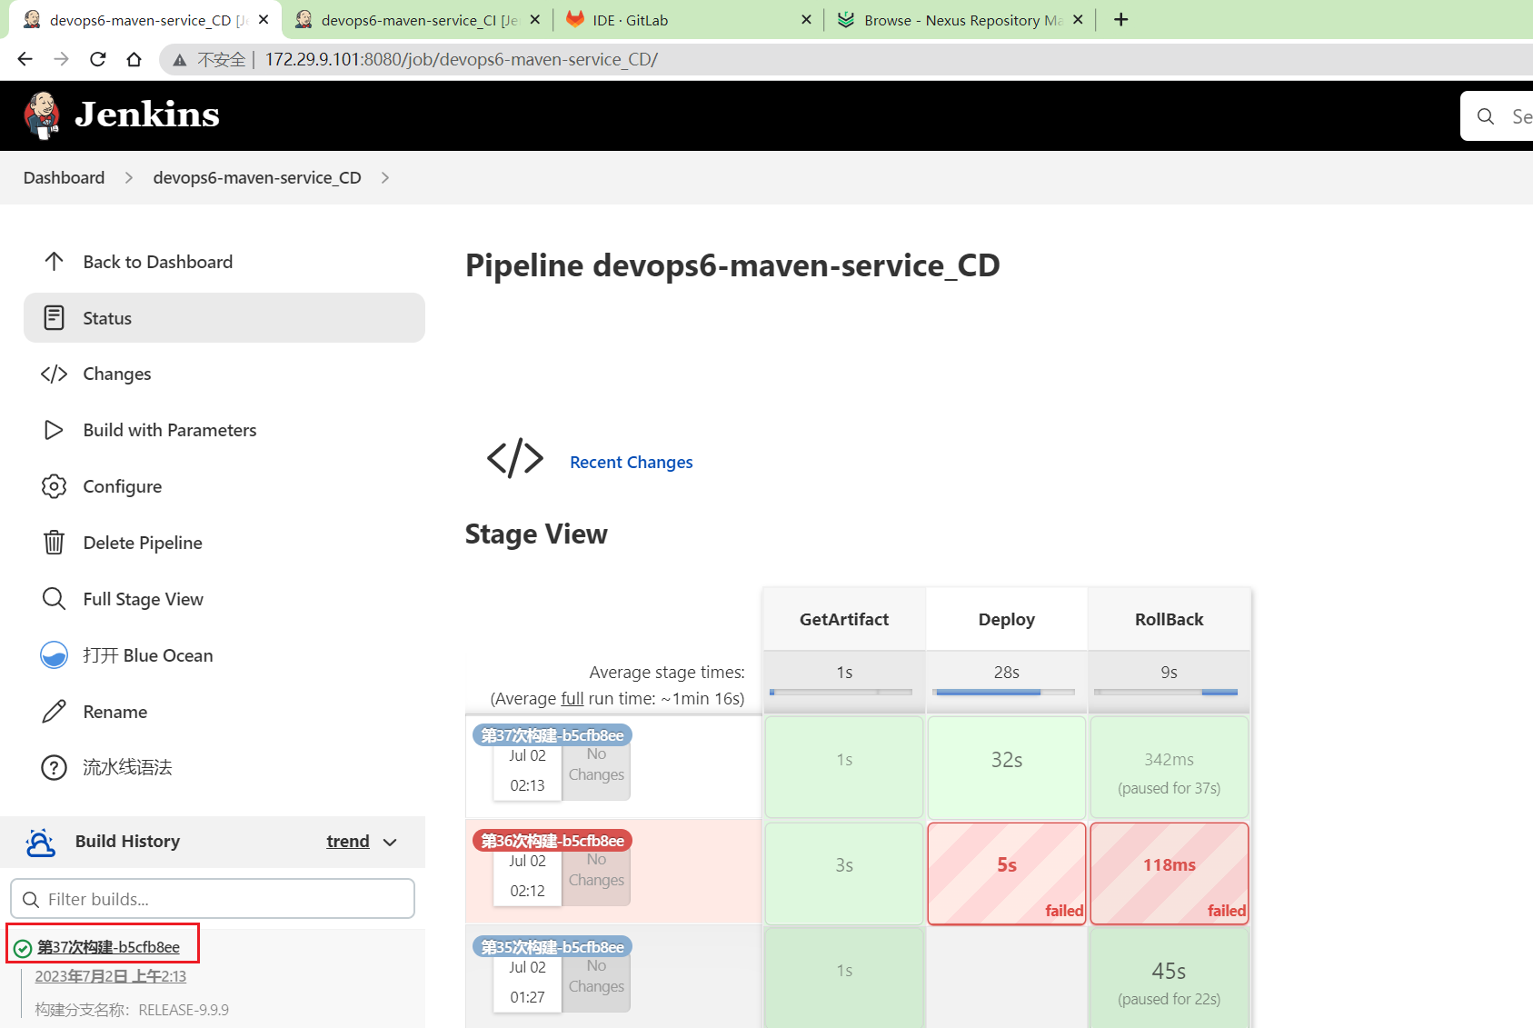Expand the Dashboard breadcrumb chevron
The width and height of the screenshot is (1533, 1028).
coord(129,178)
